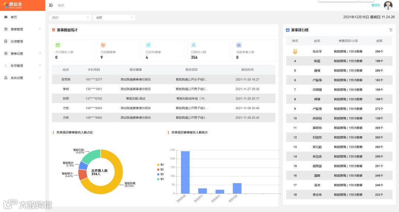Toggle the yellow legend item in pie chart
The width and height of the screenshot is (399, 212).
tap(160, 165)
